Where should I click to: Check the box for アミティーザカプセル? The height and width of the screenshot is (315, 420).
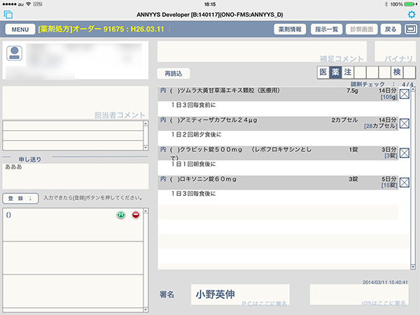403,125
